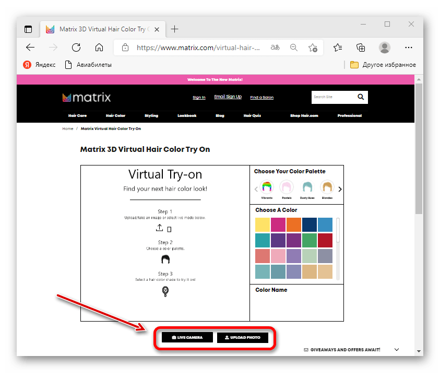Viewport: 440px width, 379px height.
Task: Open the Favorites list icon
Action: click(x=338, y=48)
